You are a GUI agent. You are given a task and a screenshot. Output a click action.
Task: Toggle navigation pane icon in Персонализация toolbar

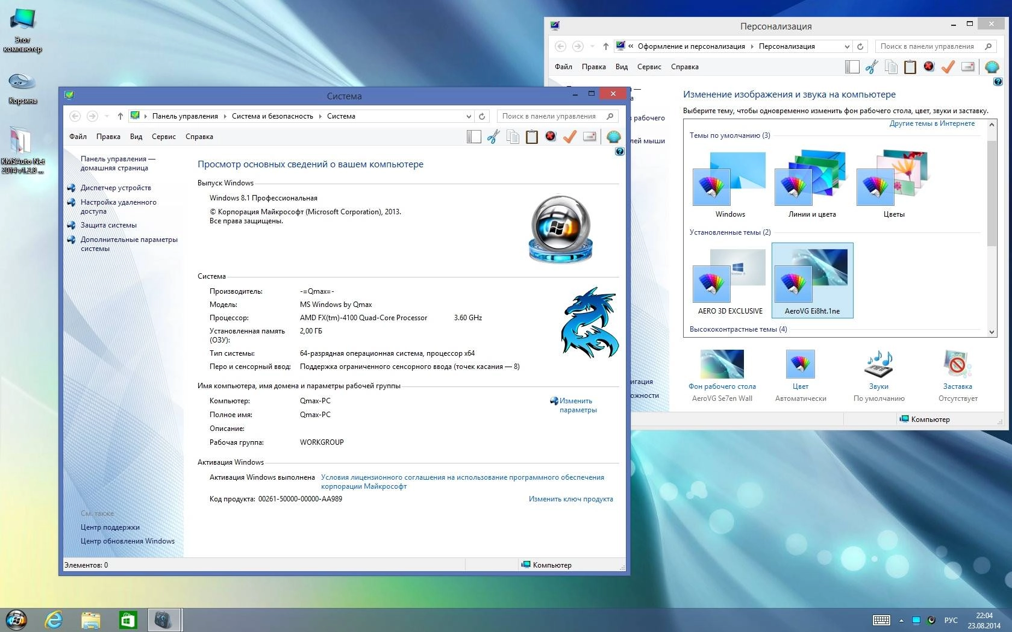pyautogui.click(x=852, y=67)
